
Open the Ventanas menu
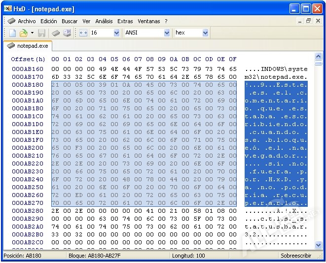149,21
